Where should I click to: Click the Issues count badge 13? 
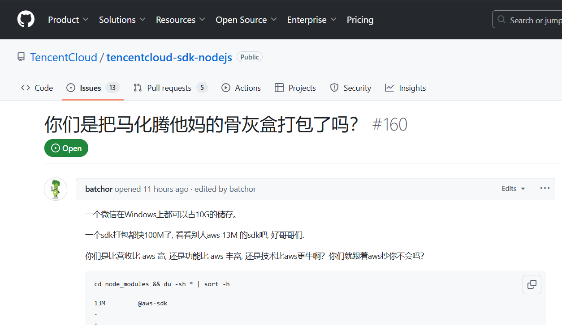pos(112,88)
